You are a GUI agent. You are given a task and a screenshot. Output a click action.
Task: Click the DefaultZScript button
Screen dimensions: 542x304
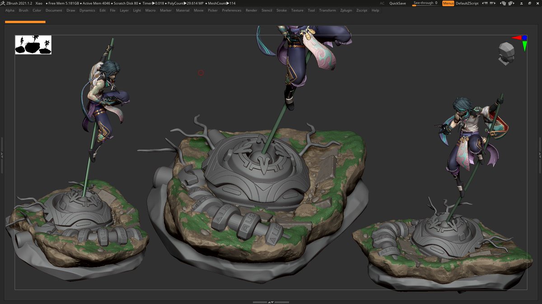click(467, 3)
